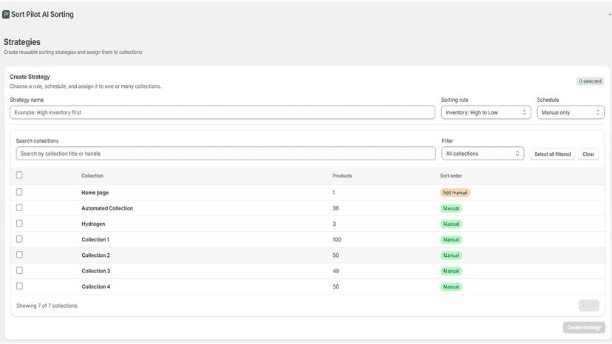Click the Showing 7 of 7 collections text

point(47,306)
